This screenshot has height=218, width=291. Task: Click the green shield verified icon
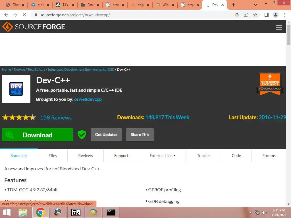(82, 135)
